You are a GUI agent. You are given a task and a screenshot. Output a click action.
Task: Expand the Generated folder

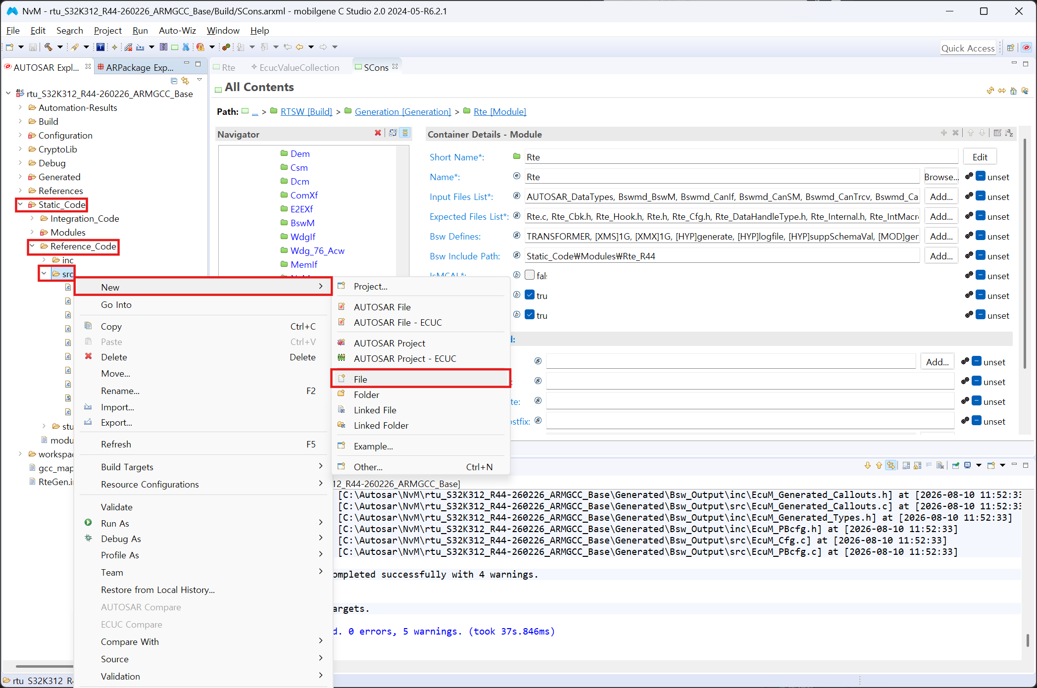(20, 177)
